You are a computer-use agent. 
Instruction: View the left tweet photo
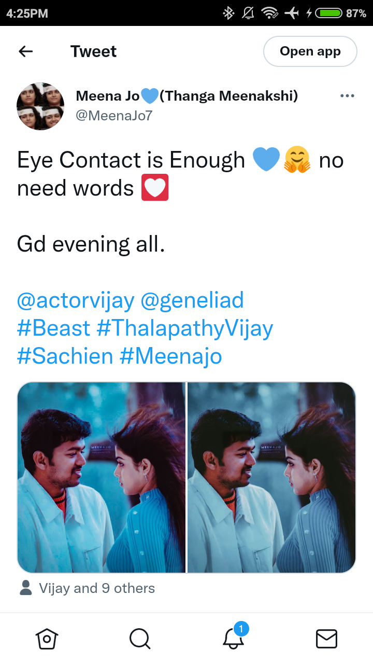pyautogui.click(x=102, y=477)
